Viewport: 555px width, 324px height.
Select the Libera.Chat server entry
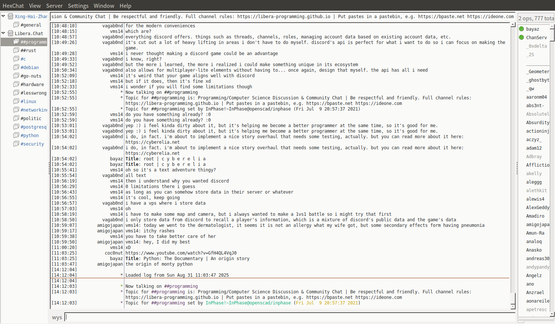29,33
